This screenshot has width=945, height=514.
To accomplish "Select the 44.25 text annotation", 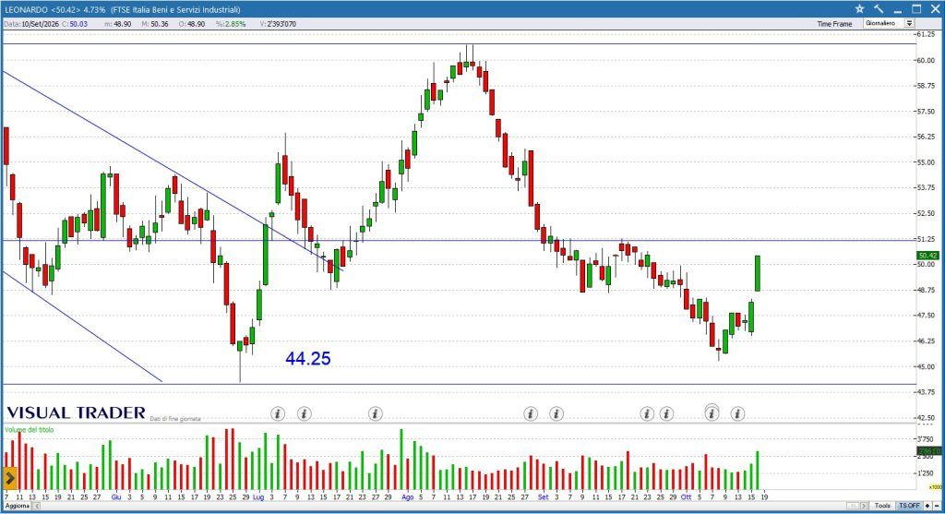I will [308, 359].
